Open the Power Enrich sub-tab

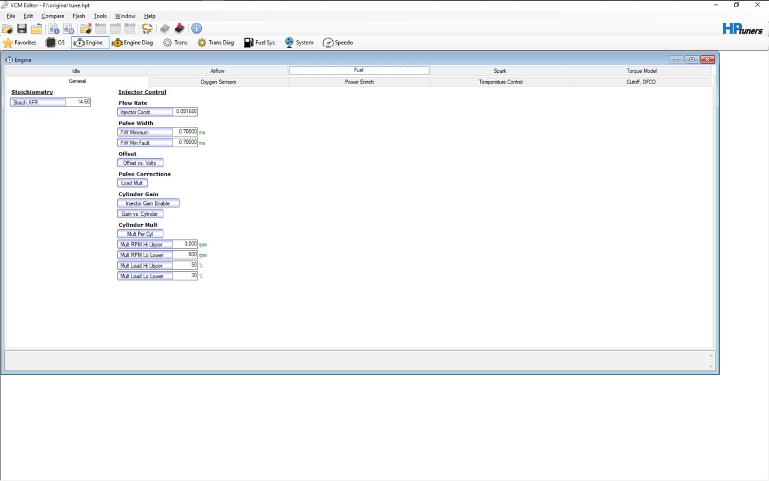pos(359,82)
